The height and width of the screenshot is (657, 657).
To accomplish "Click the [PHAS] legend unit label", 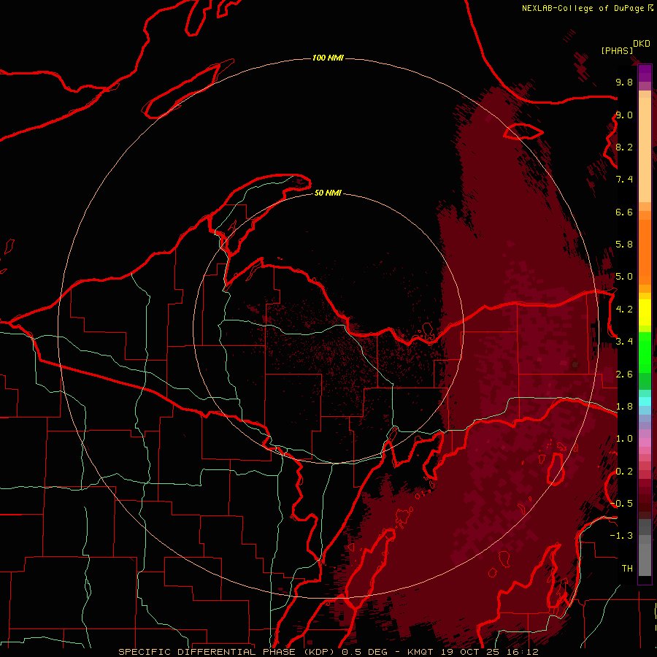I will tap(617, 50).
